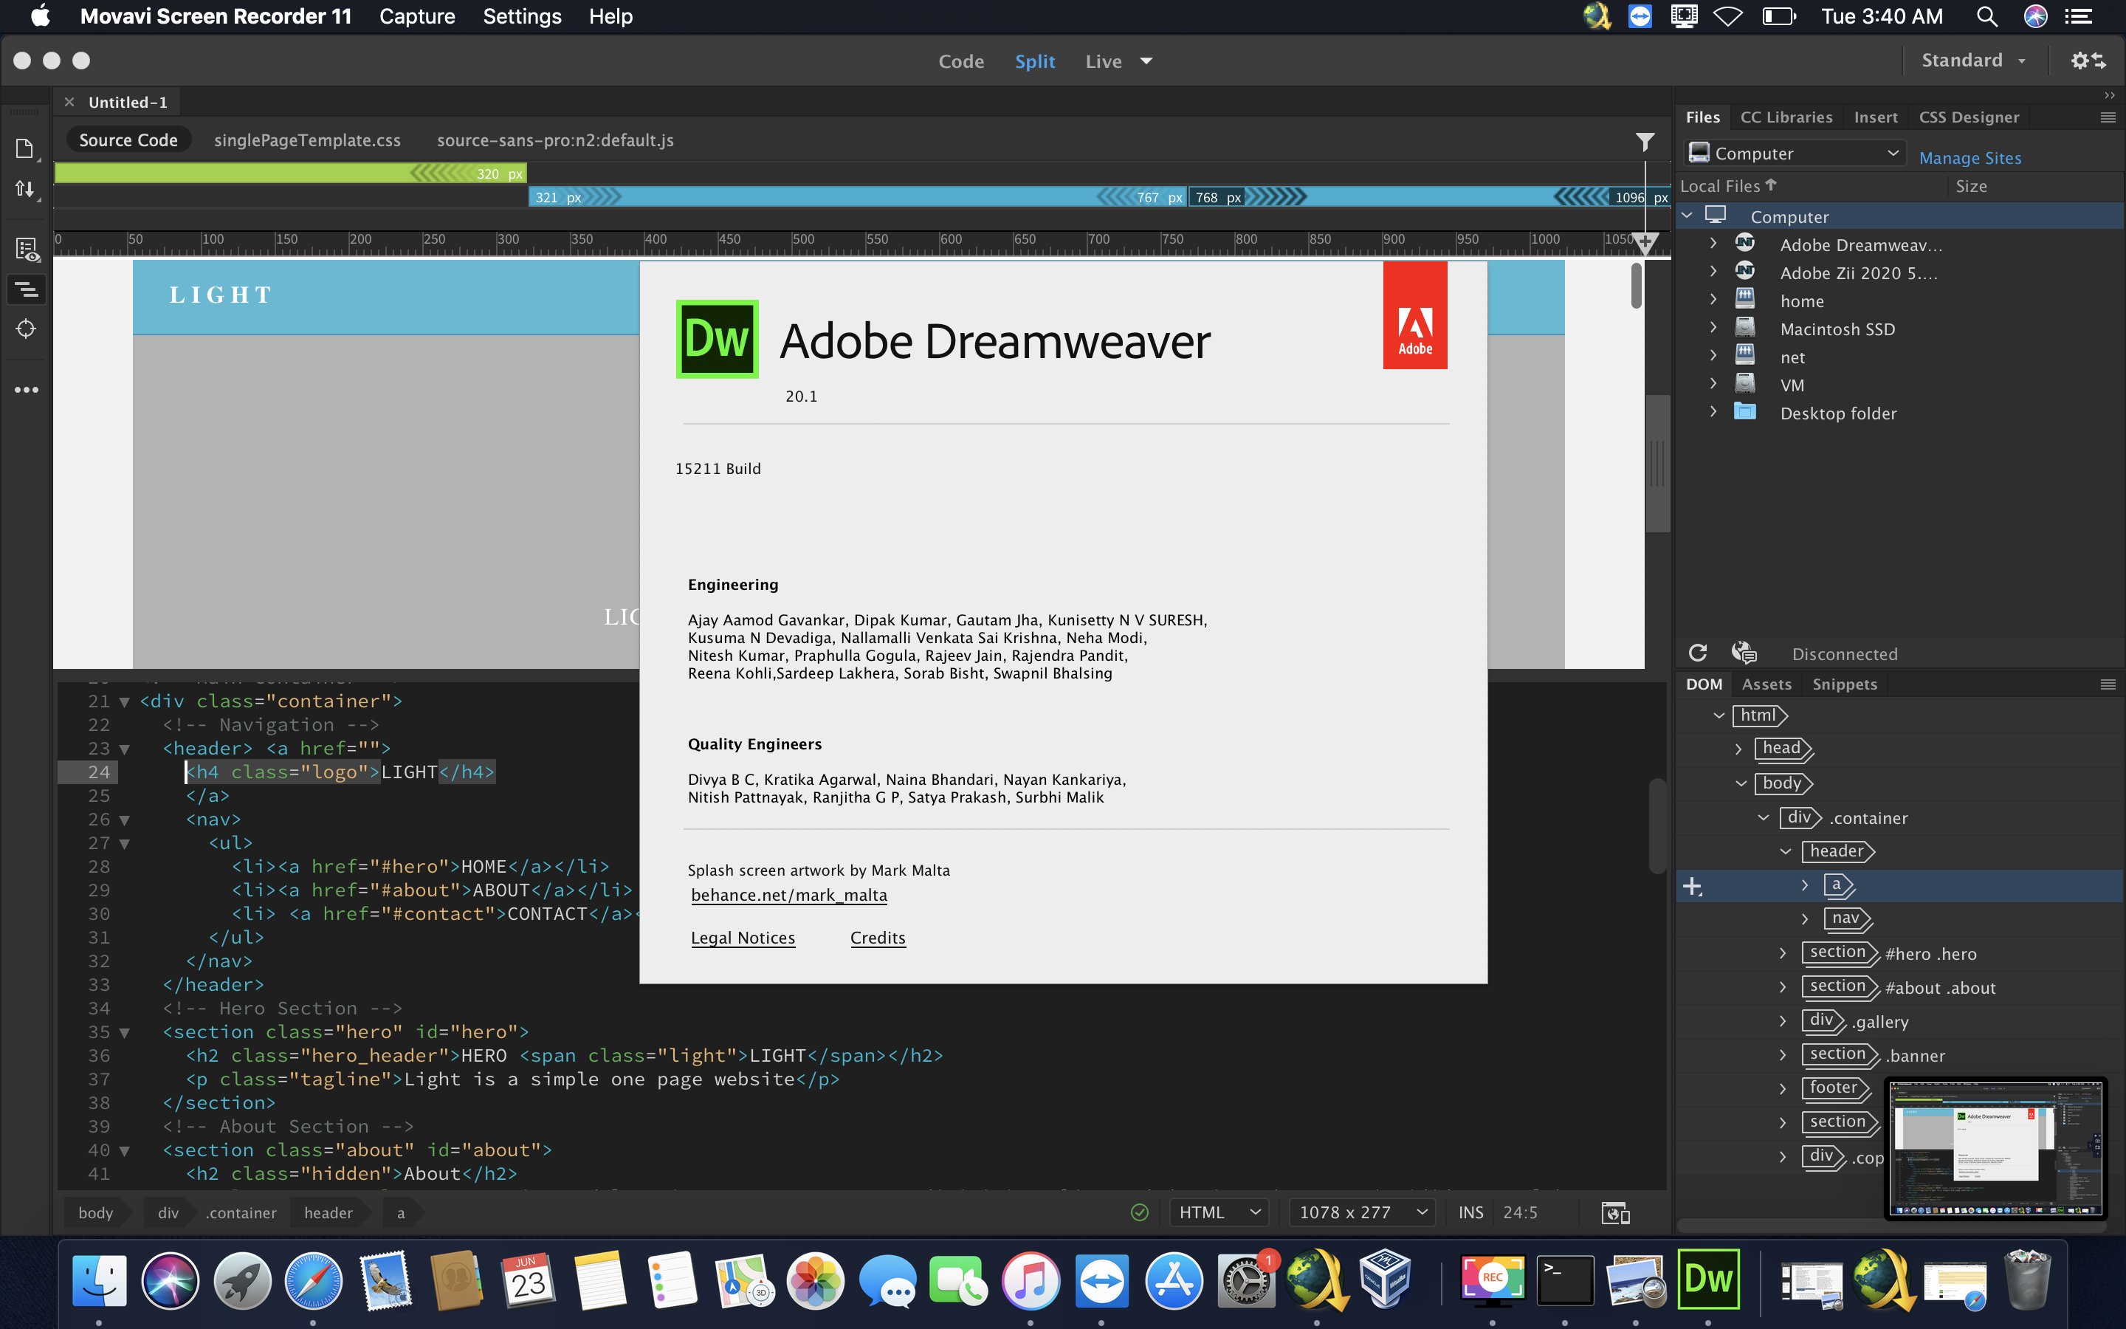Switch to Code view
This screenshot has width=2126, height=1329.
point(960,61)
